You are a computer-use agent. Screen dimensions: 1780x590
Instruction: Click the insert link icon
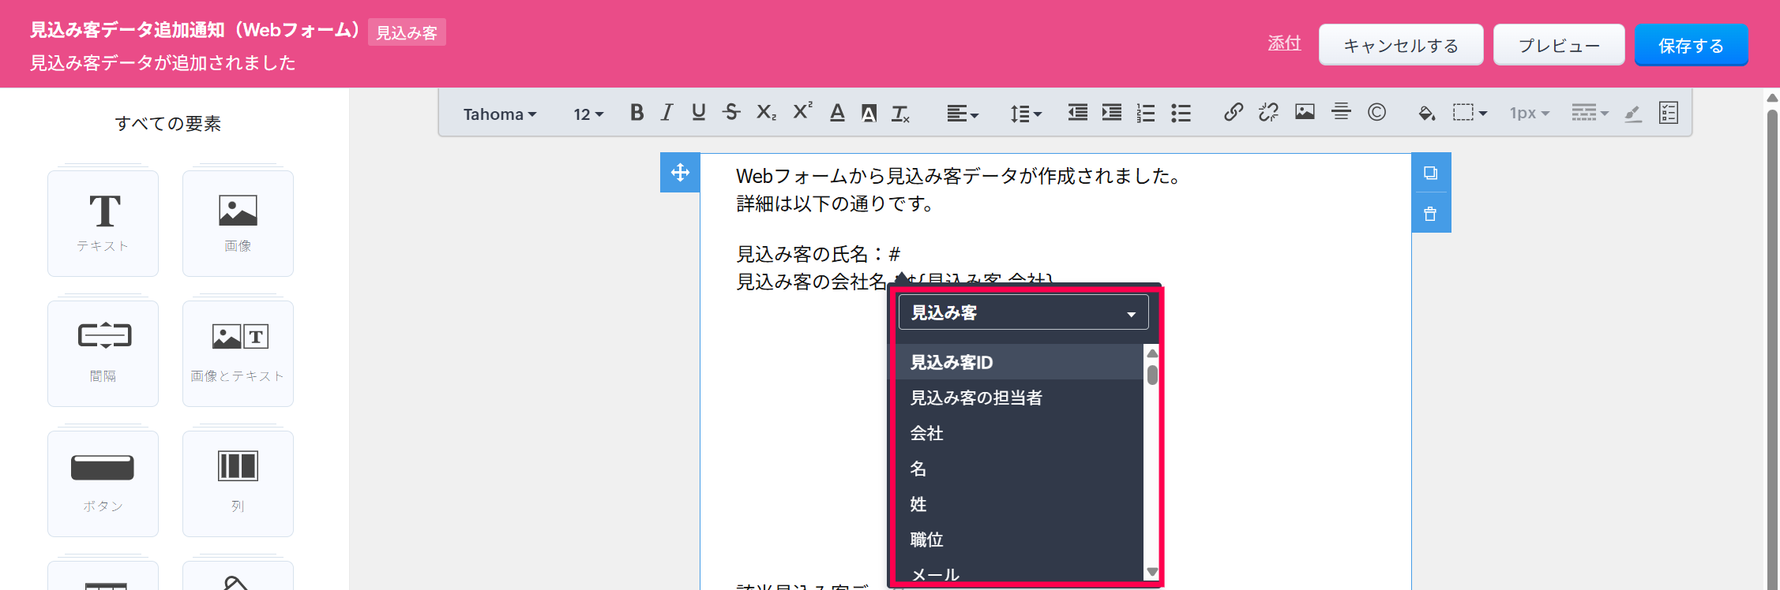tap(1233, 113)
